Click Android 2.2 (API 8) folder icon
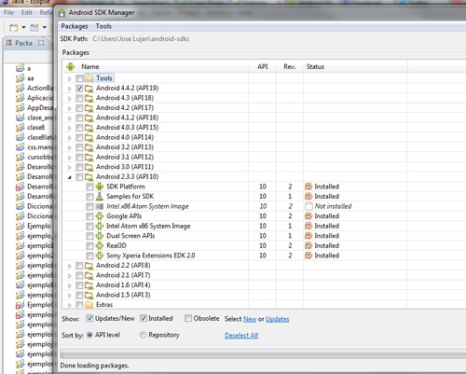 point(89,266)
